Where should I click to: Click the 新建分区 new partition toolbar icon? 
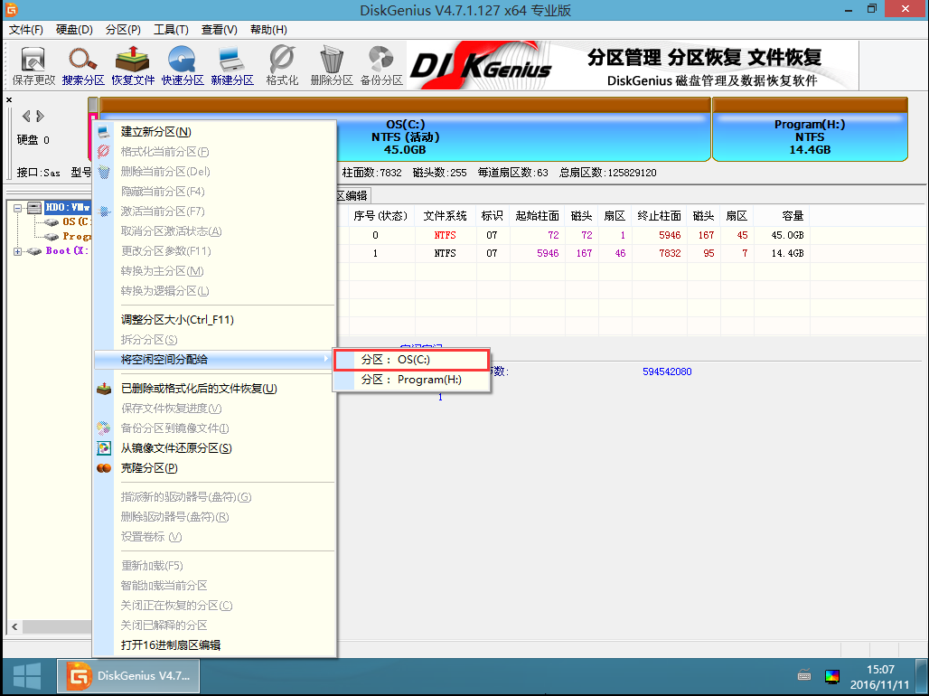[x=232, y=66]
